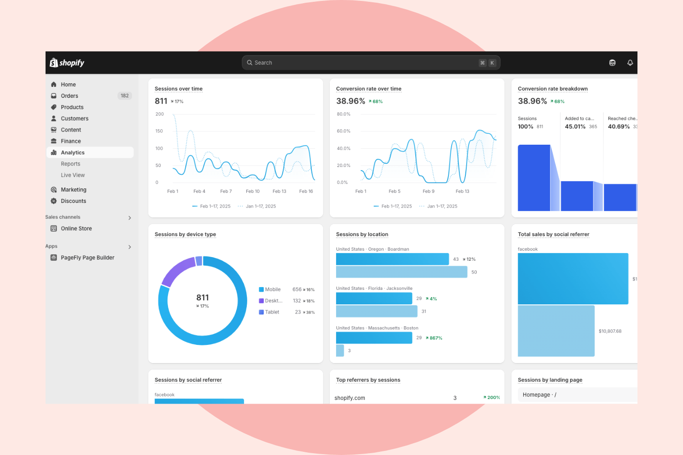The width and height of the screenshot is (683, 455).
Task: Open Sessions over time report title
Action: (178, 89)
